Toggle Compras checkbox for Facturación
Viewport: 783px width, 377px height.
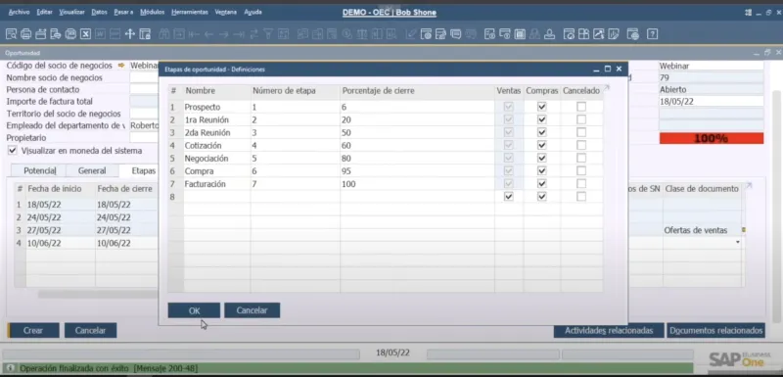pos(542,184)
